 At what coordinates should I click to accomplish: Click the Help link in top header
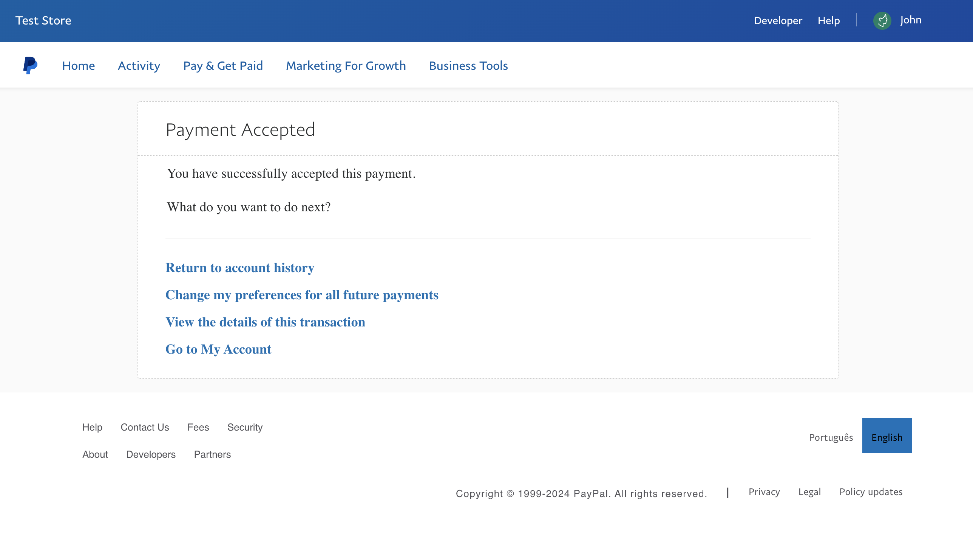(x=829, y=20)
